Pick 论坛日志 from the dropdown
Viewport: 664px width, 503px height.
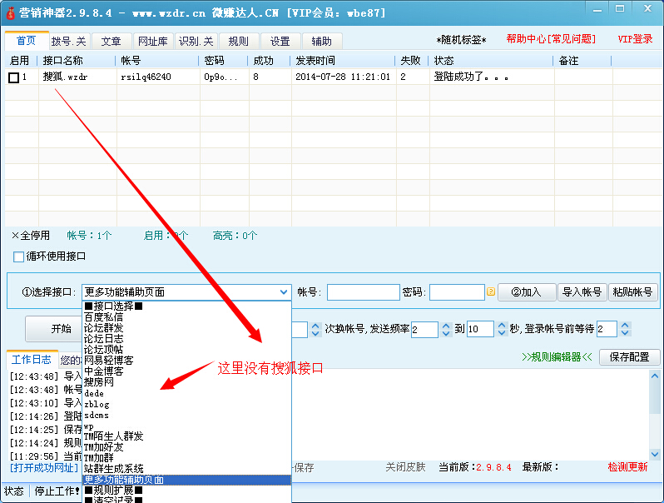click(x=103, y=339)
